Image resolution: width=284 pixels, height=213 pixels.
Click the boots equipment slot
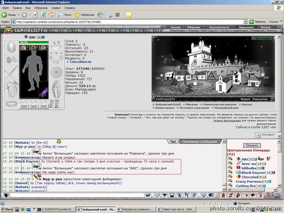56,104
